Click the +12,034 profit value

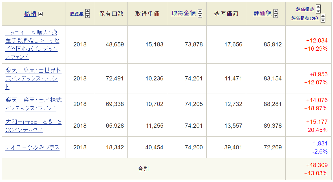[x=317, y=41]
